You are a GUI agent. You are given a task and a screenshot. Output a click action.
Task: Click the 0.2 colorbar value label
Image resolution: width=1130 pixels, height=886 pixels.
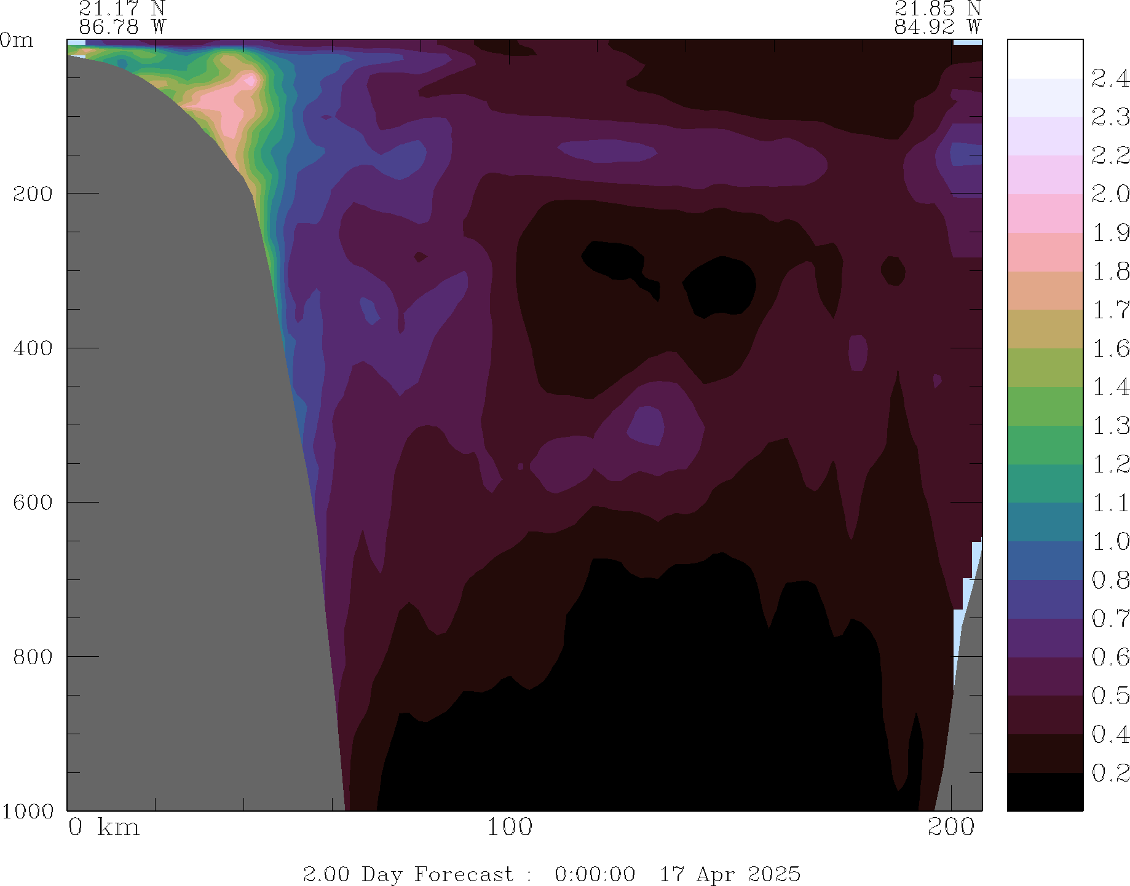tap(1110, 773)
